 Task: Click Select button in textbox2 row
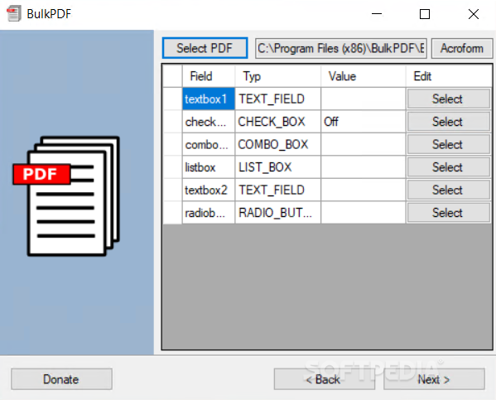pos(449,190)
